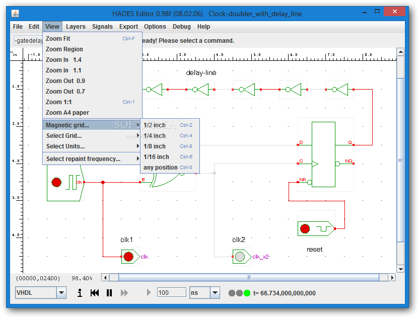
Task: Select the rightmost delay-line inverter gate
Action: pos(339,90)
